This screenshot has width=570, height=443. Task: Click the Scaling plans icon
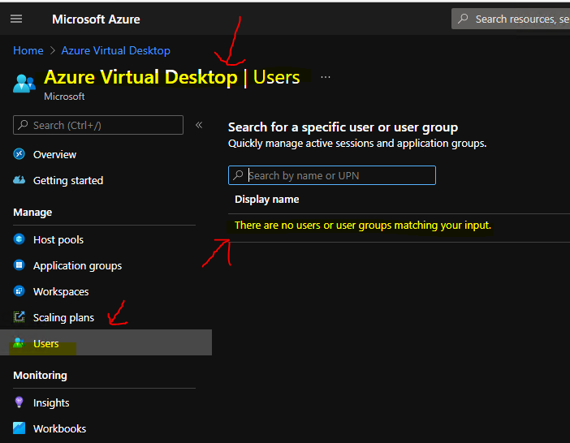(19, 317)
